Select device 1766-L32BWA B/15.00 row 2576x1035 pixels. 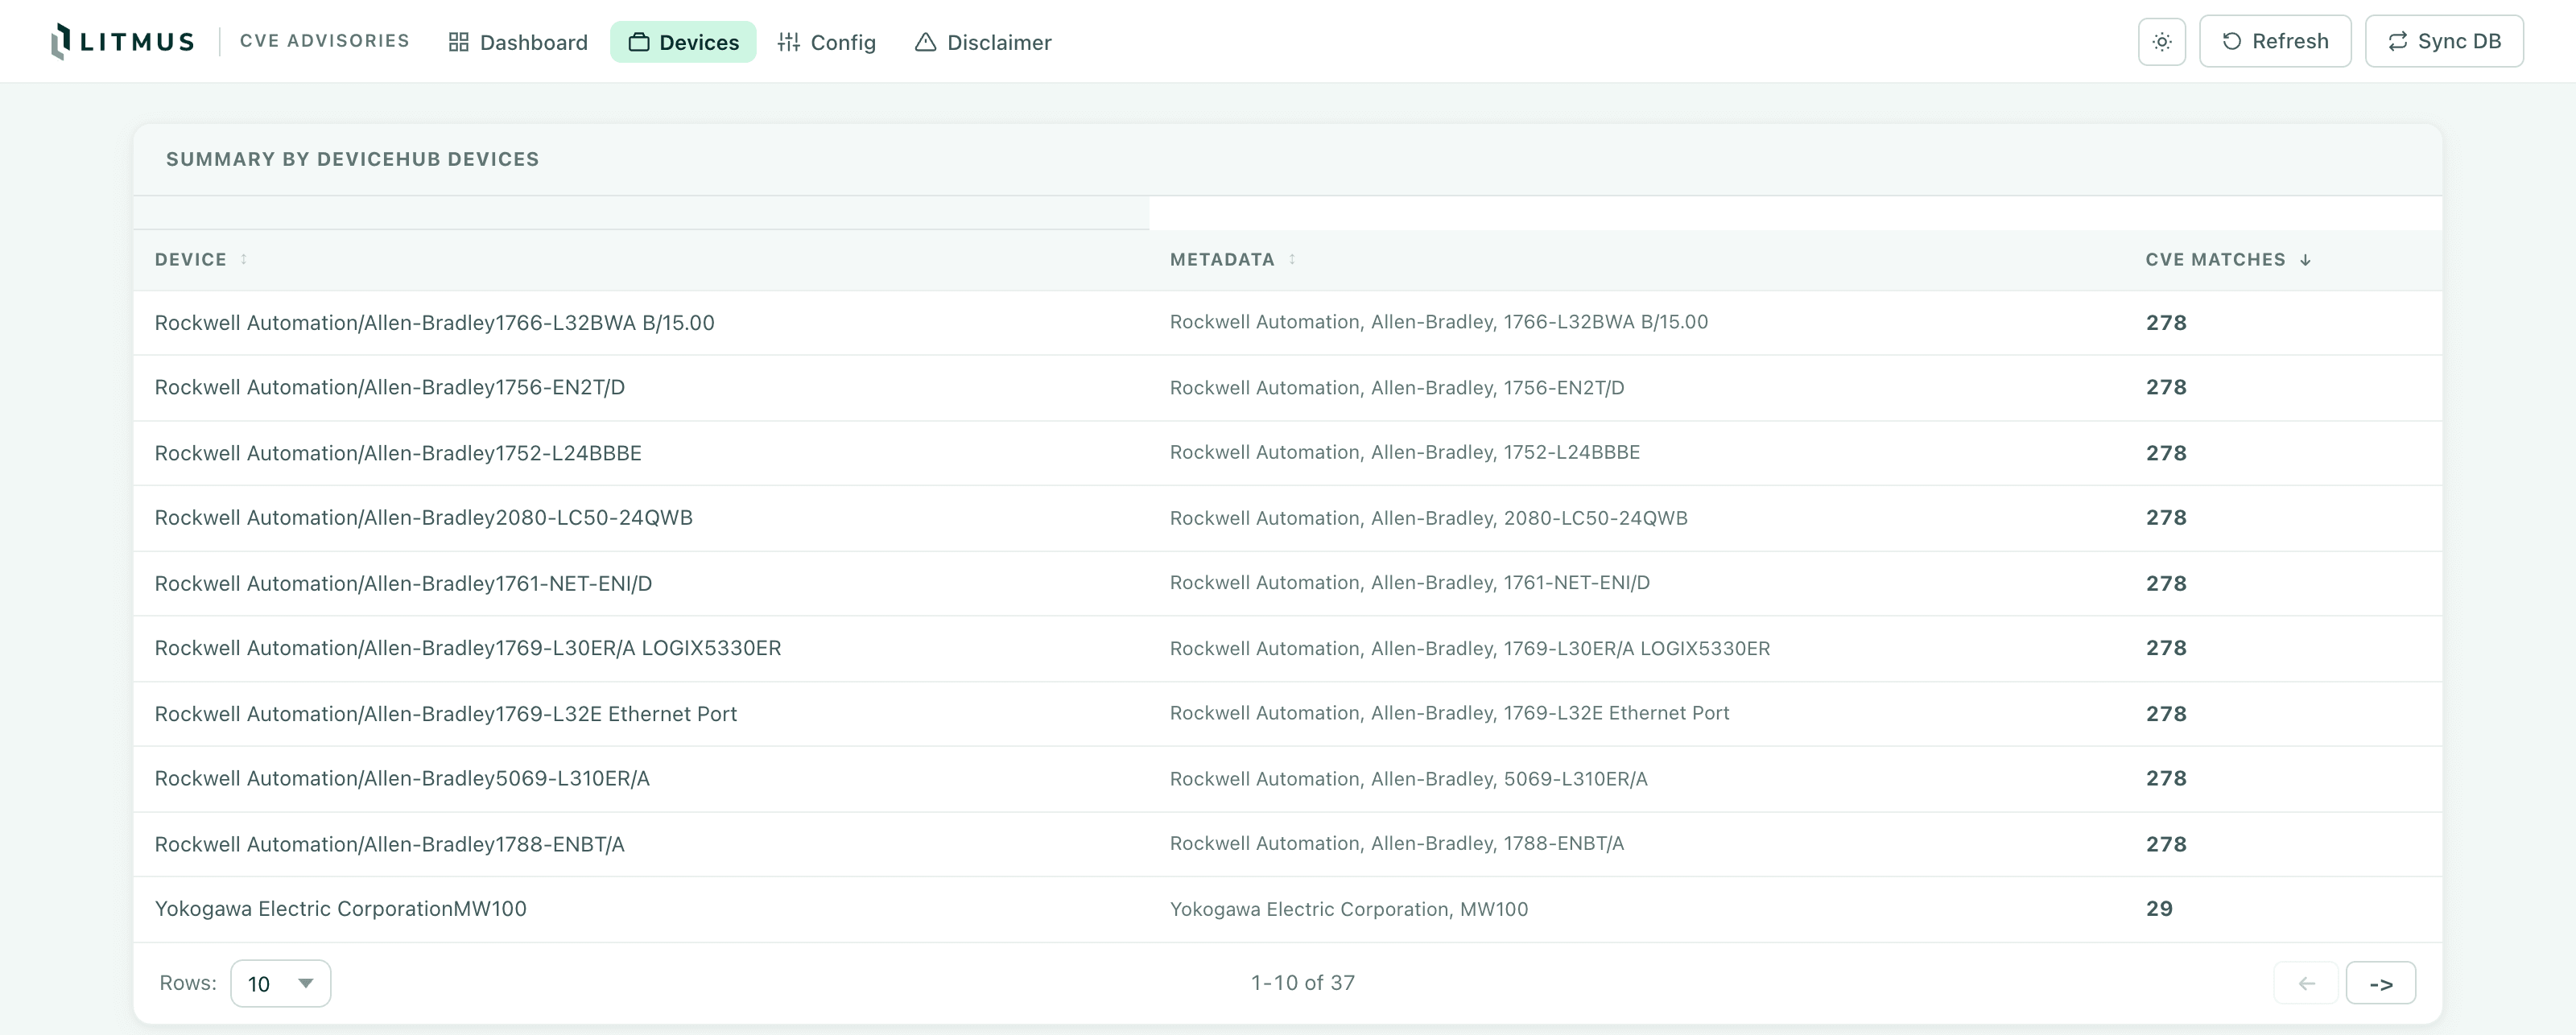[x=1288, y=323]
